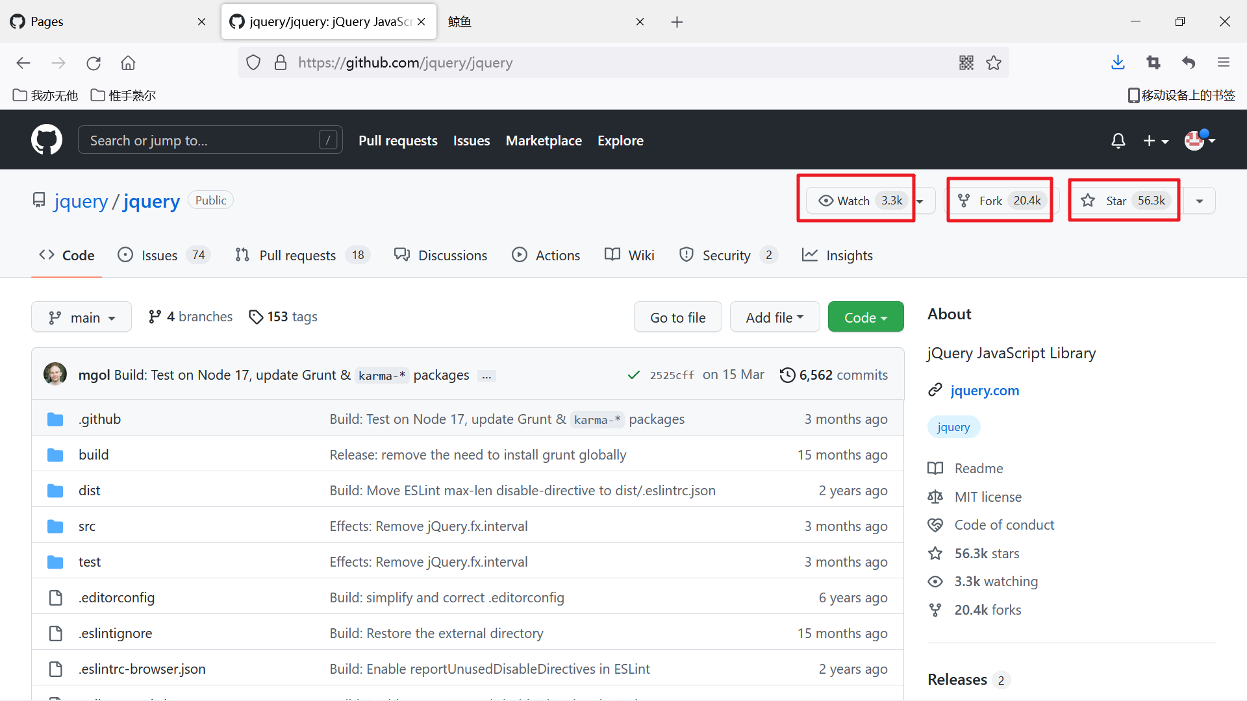Click the Go to file button
Image resolution: width=1247 pixels, height=701 pixels.
pyautogui.click(x=677, y=317)
